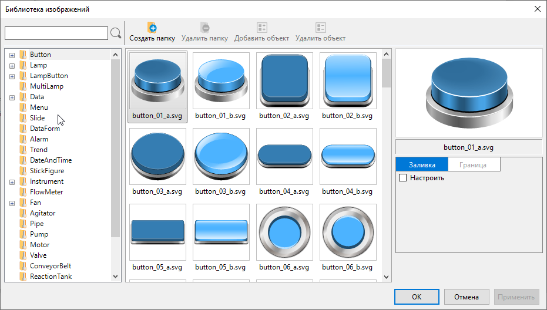
Task: Switch to the Заливка tab
Action: click(422, 164)
